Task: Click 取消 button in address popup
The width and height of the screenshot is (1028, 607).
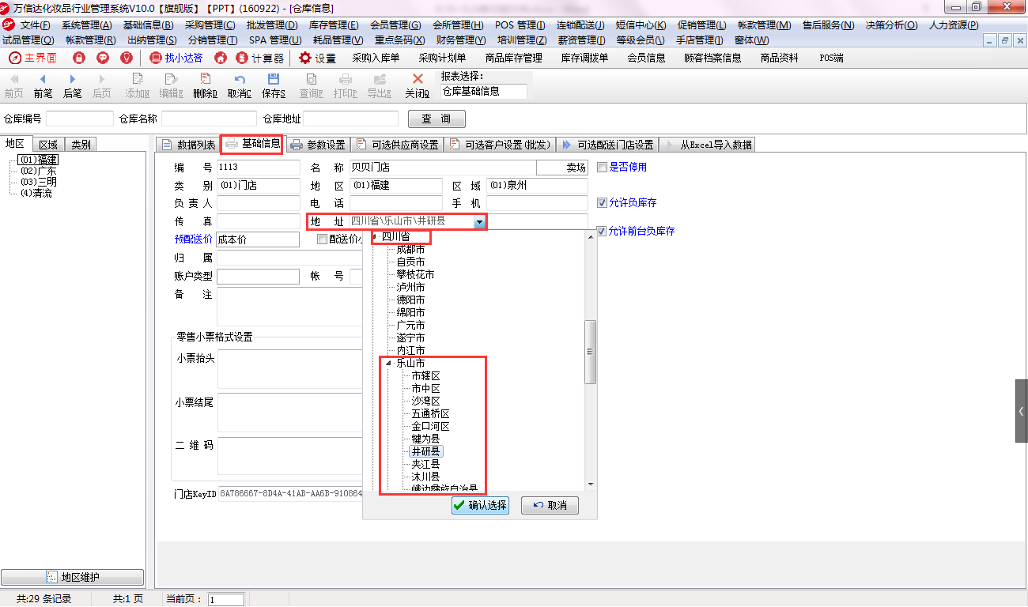Action: 550,505
